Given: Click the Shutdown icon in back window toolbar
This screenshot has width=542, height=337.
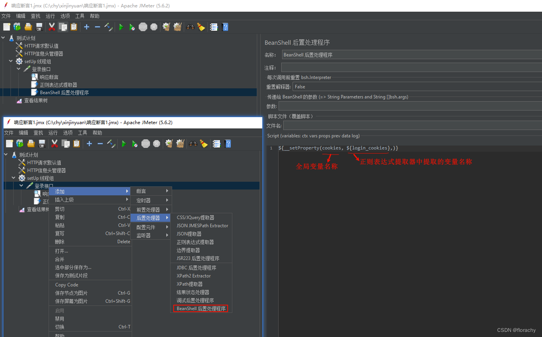Looking at the screenshot, I should pos(154,27).
